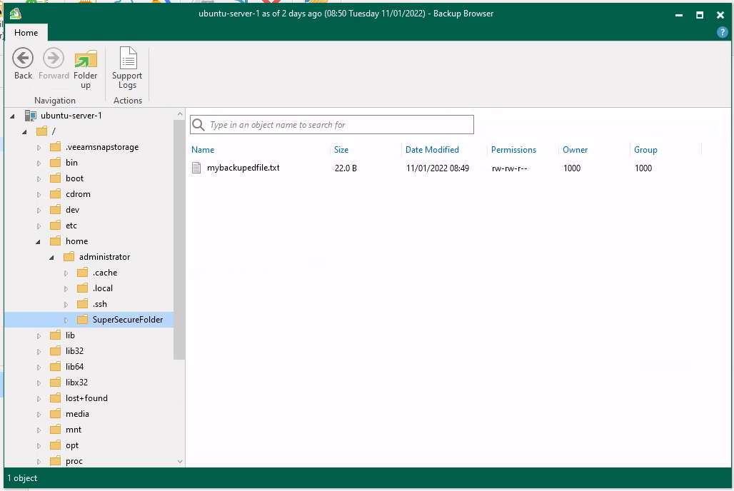Image resolution: width=734 pixels, height=491 pixels.
Task: Select the lib32 folder icon
Action: pos(55,350)
